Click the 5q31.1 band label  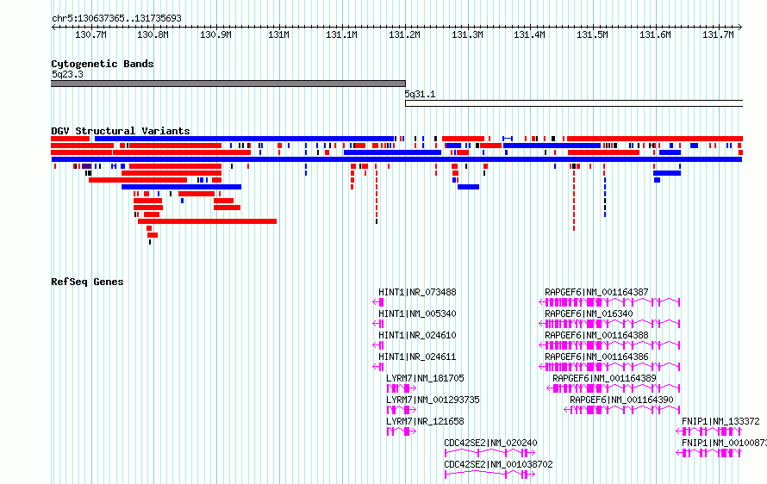click(420, 95)
